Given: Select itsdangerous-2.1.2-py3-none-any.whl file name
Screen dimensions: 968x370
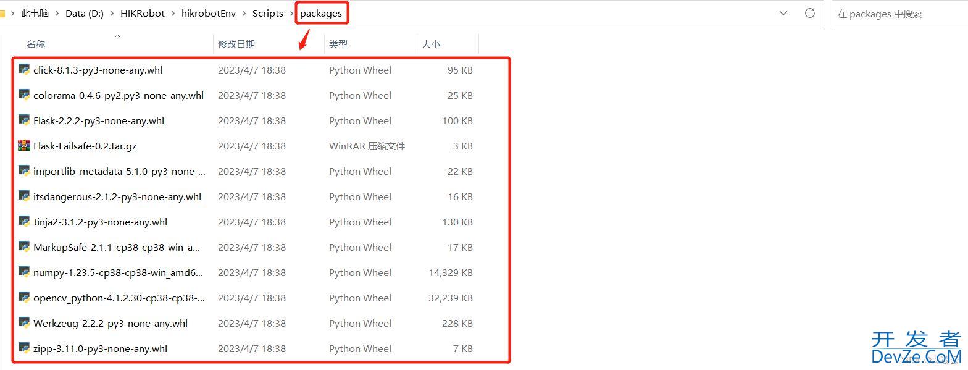Looking at the screenshot, I should 117,196.
